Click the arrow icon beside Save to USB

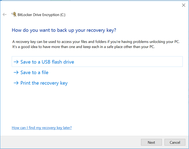point(16,62)
